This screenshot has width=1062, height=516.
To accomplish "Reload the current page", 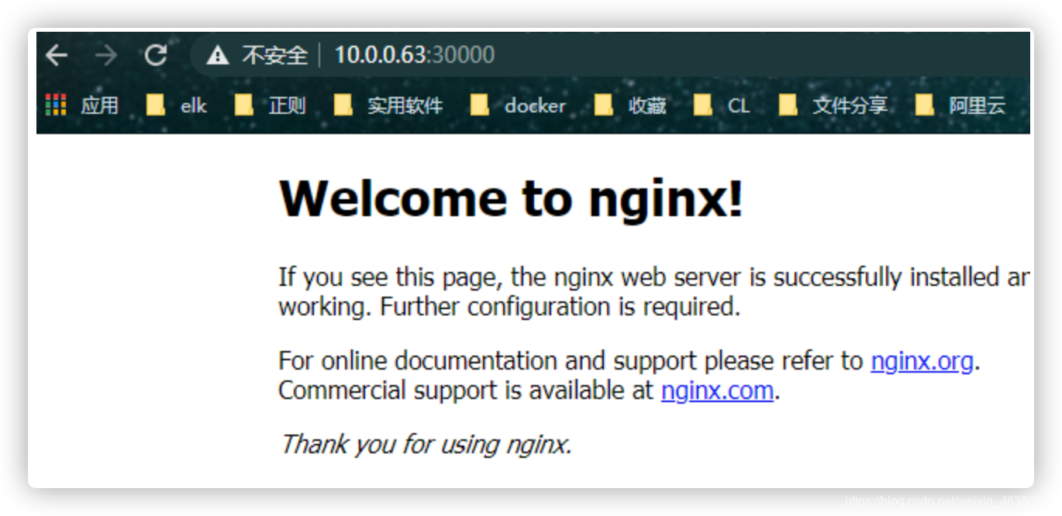I will 156,55.
